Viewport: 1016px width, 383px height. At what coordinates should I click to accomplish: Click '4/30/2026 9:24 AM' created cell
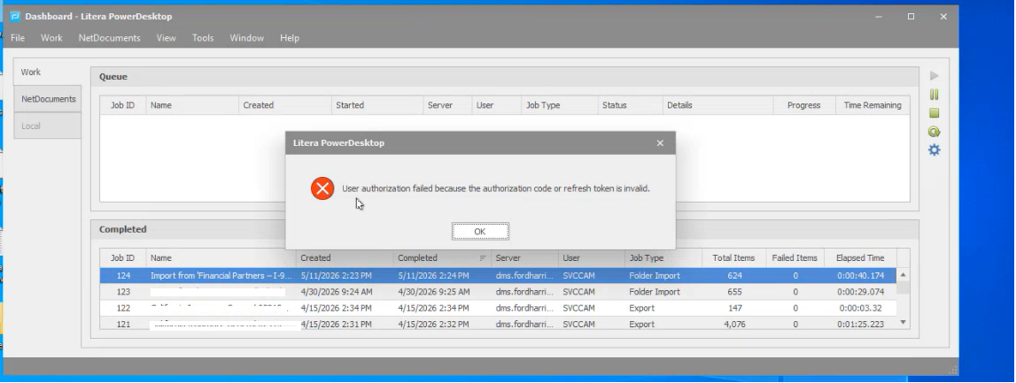point(344,292)
